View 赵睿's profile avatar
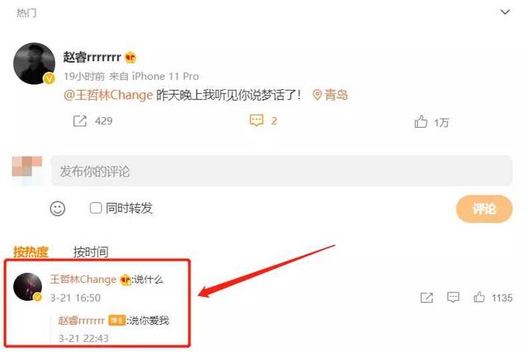The image size is (528, 352). pos(35,63)
